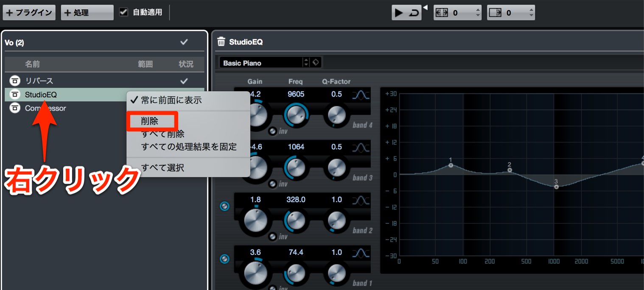This screenshot has height=290, width=644.
Task: Click EQ curve point 2 in the graph
Action: coord(510,170)
